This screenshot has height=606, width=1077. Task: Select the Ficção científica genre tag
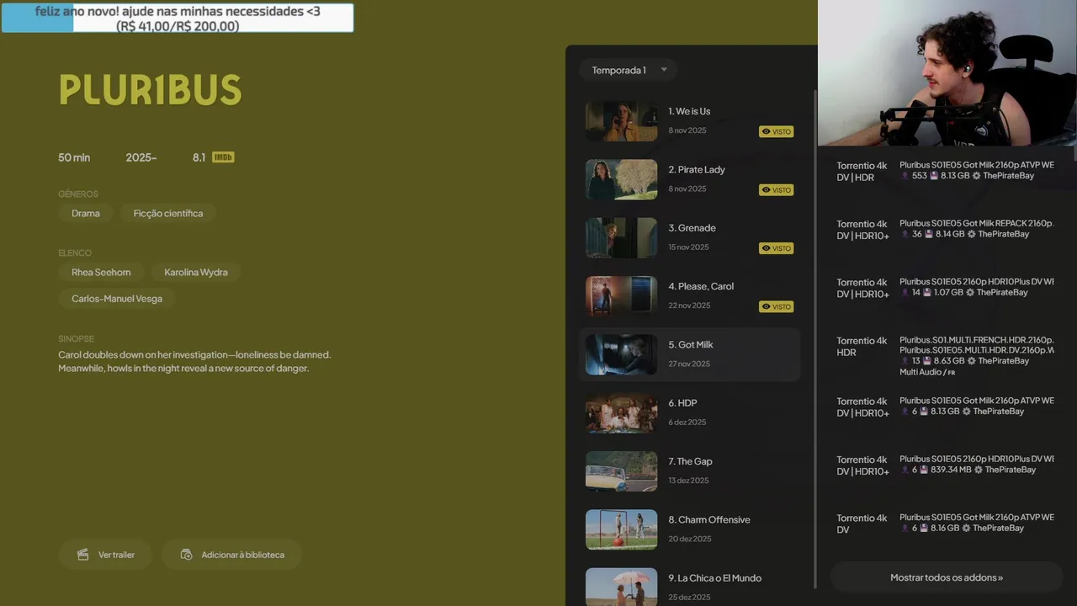[x=168, y=214]
